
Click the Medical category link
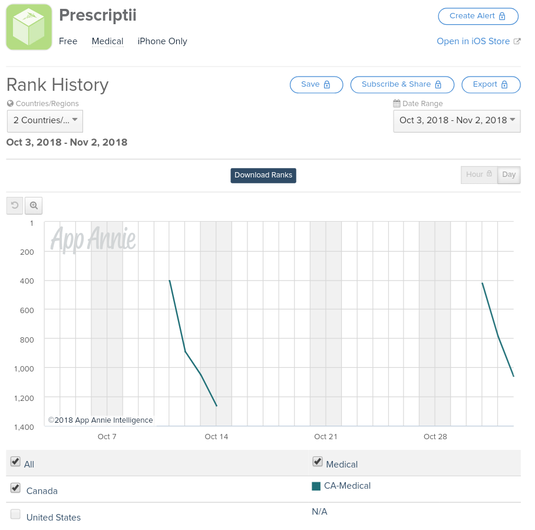tap(107, 41)
